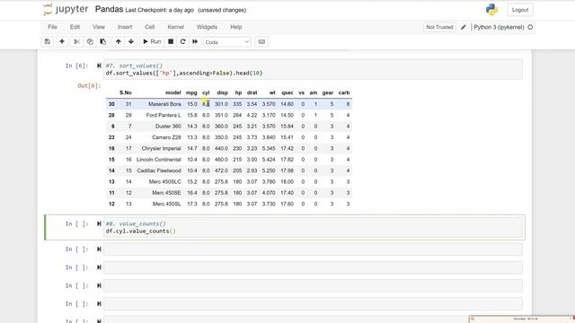Click the hp value 335 cell

(x=237, y=104)
